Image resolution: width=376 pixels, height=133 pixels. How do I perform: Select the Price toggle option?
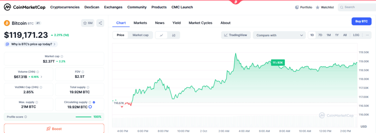[x=120, y=35]
